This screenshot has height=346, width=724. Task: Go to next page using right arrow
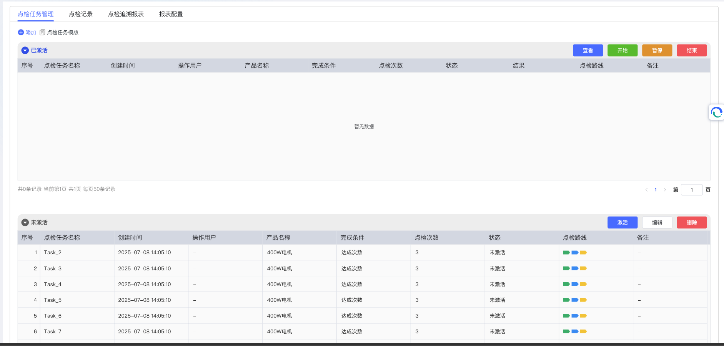[665, 190]
